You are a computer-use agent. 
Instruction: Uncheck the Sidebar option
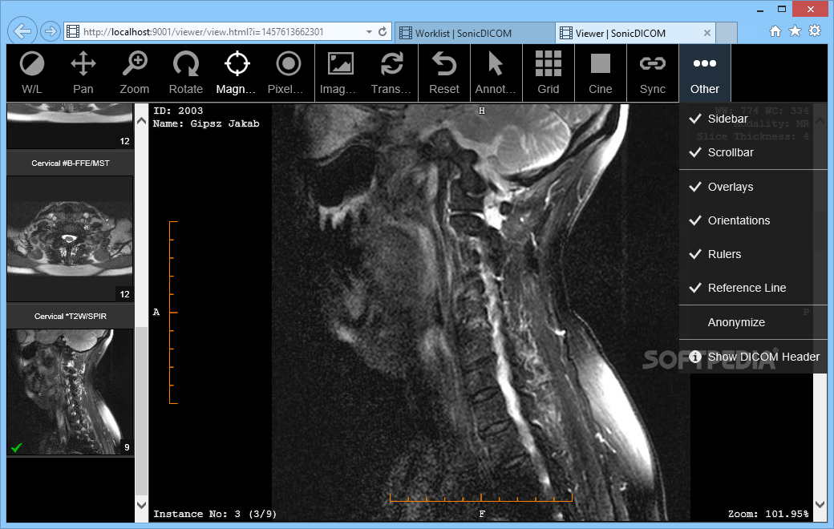(753, 119)
